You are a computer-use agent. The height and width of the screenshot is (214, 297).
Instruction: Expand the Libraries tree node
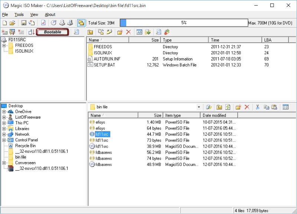coord(4,129)
